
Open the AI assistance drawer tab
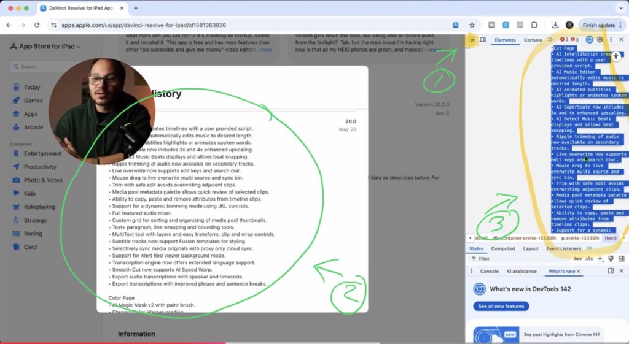click(x=522, y=272)
